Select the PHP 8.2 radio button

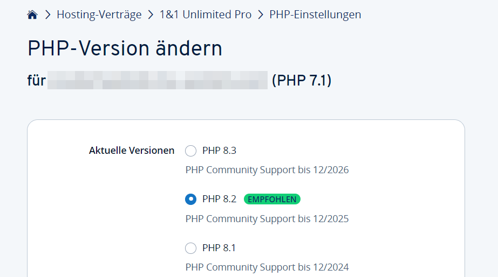(190, 200)
